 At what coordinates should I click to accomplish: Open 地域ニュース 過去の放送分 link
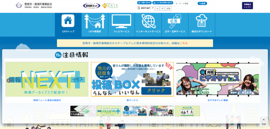[47, 100]
